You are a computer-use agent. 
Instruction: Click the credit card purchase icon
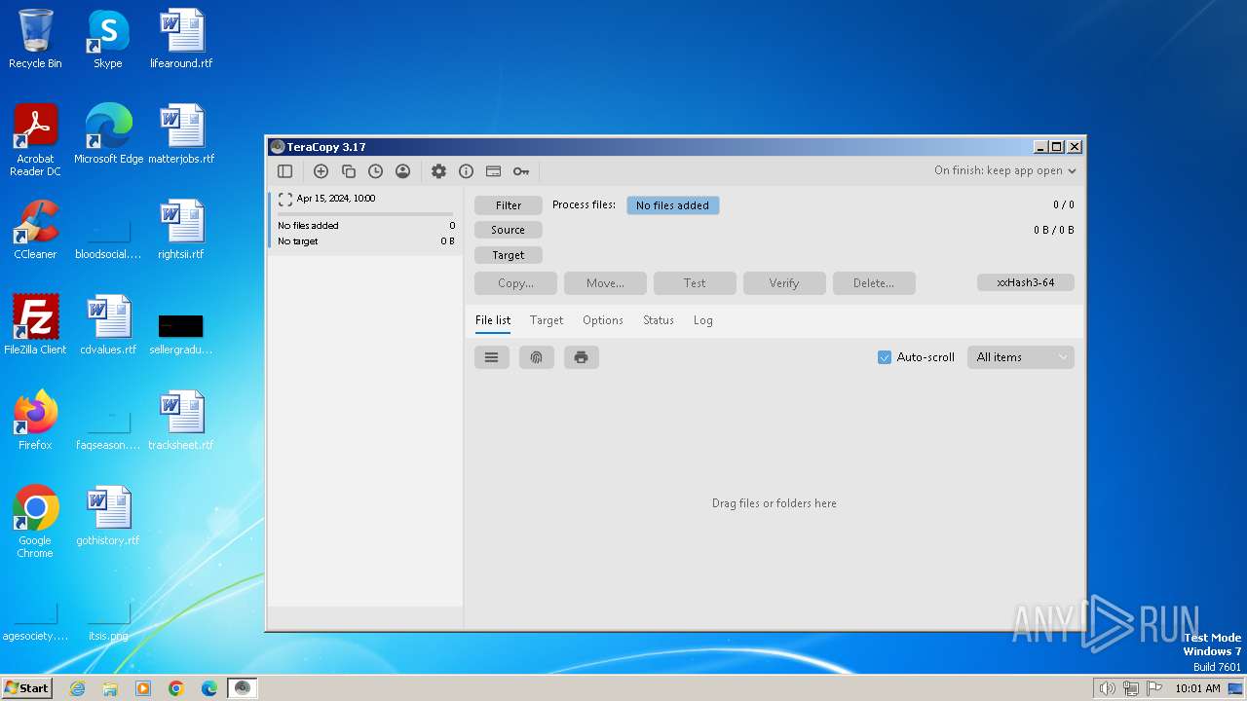493,171
